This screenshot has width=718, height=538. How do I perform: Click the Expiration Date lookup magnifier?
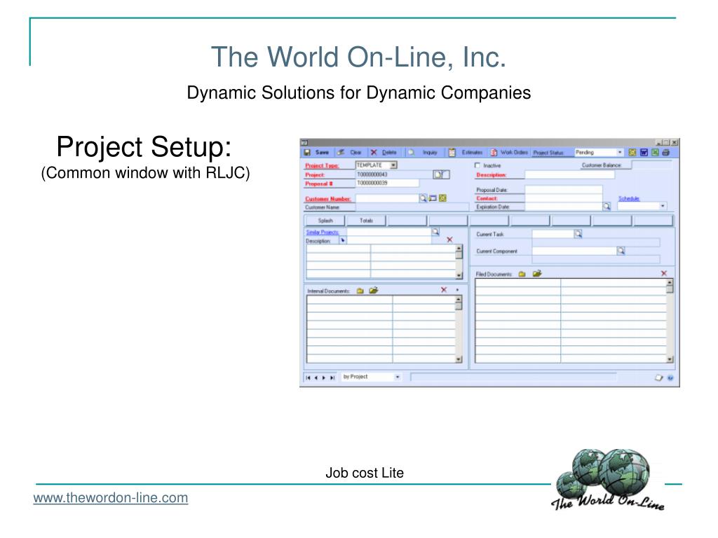pyautogui.click(x=607, y=207)
